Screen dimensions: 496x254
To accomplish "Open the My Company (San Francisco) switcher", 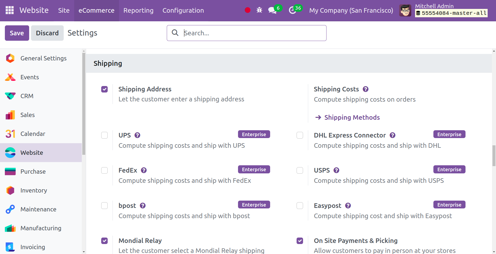I will click(351, 11).
